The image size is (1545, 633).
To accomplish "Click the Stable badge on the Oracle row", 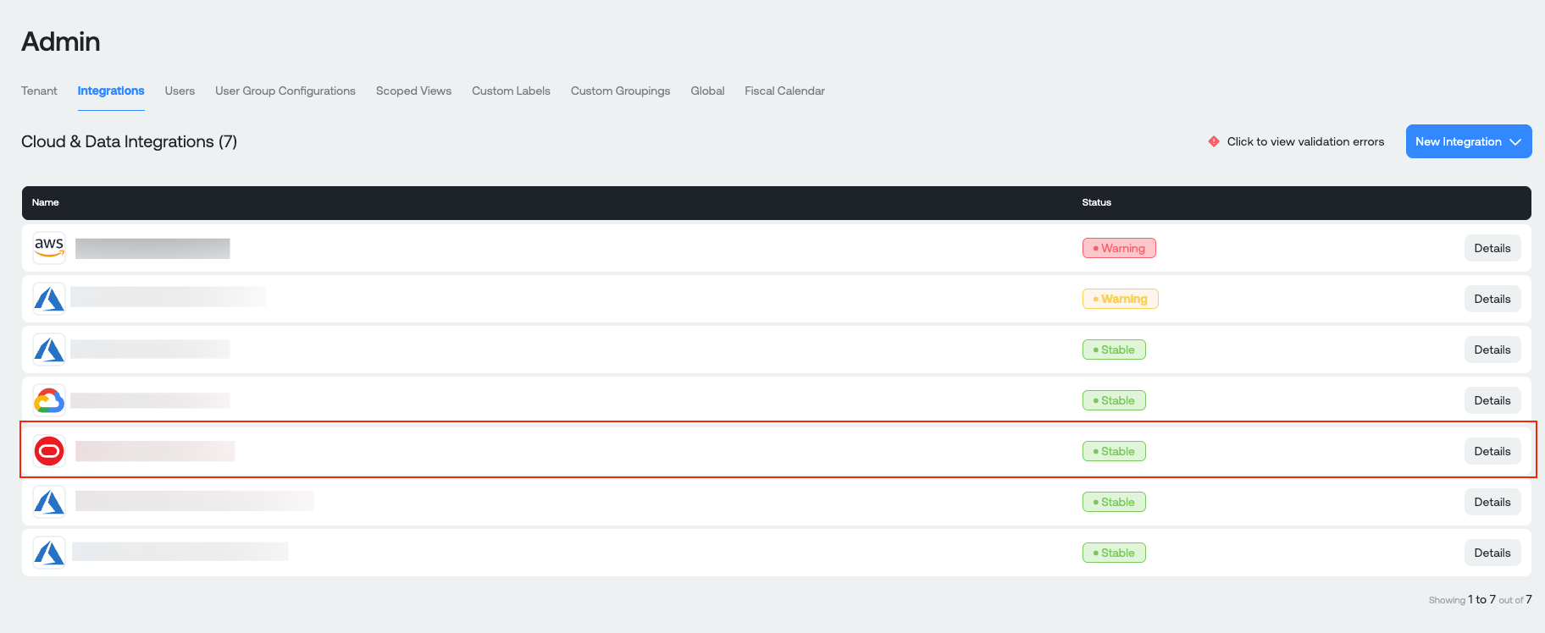I will tap(1114, 451).
